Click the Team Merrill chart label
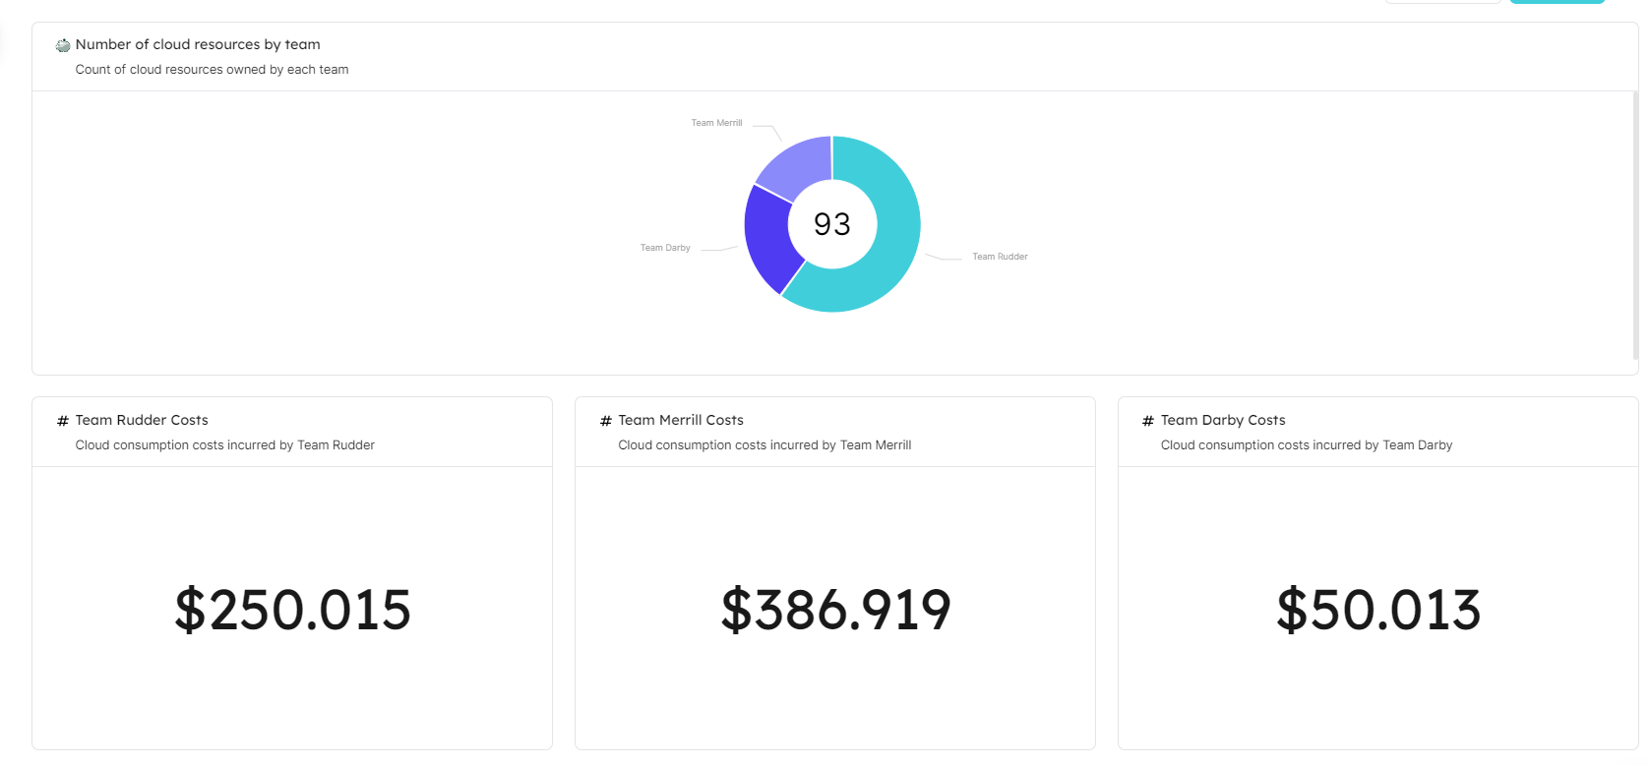 716,123
